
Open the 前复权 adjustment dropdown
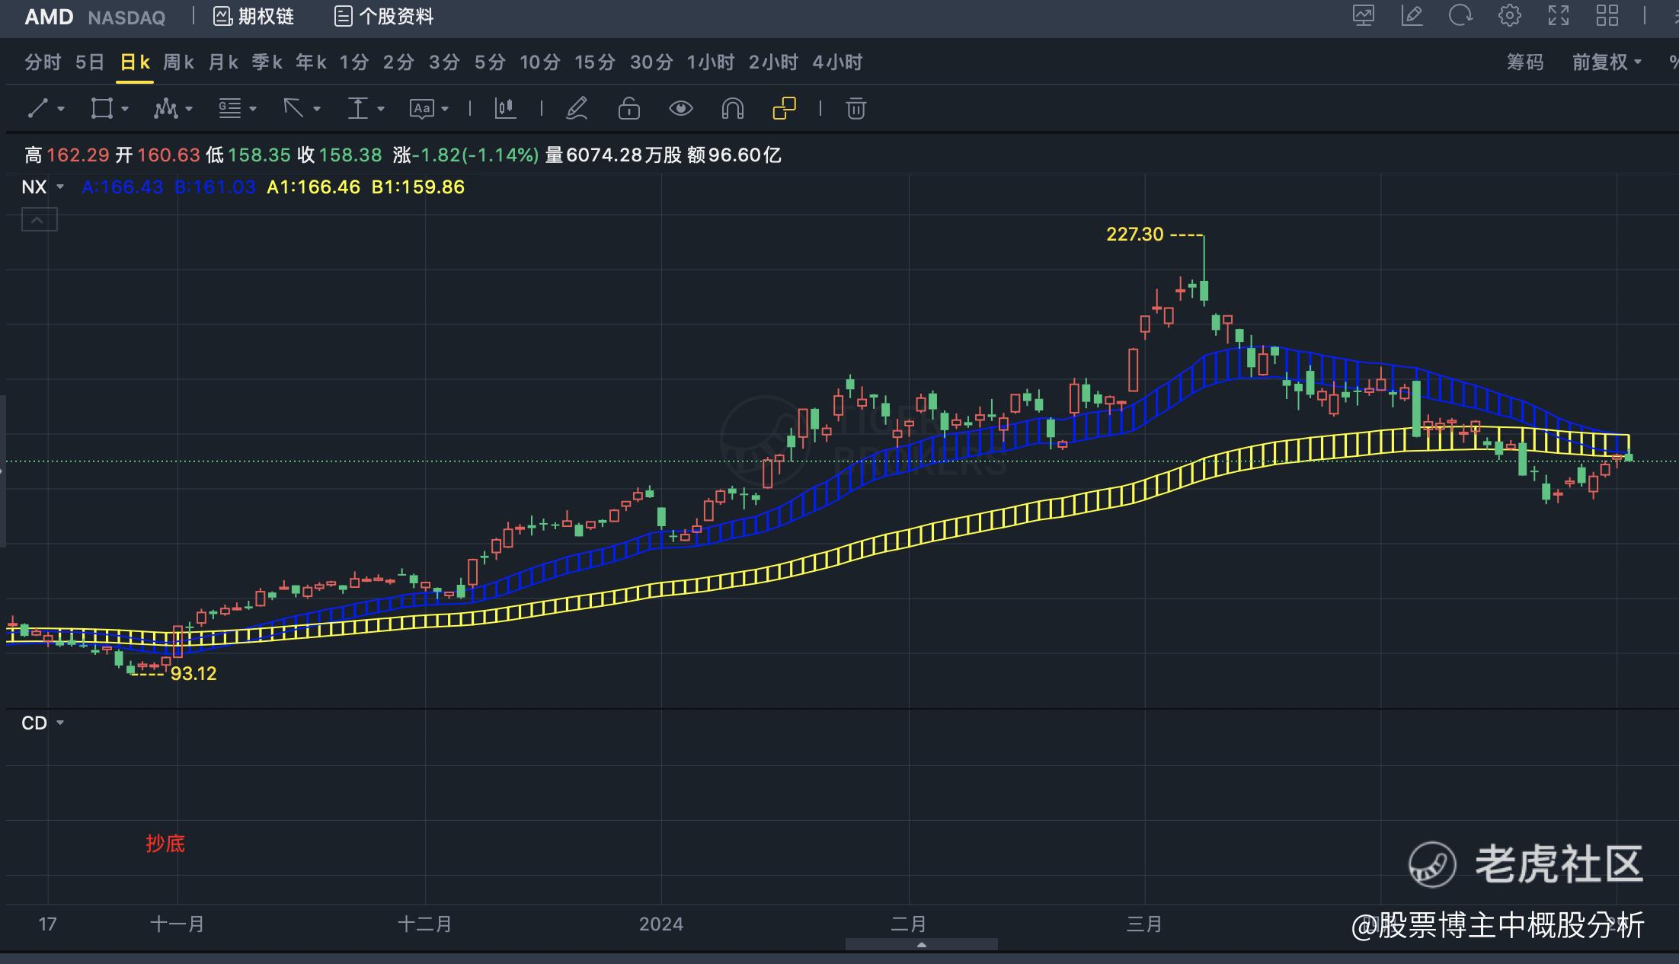click(x=1607, y=62)
